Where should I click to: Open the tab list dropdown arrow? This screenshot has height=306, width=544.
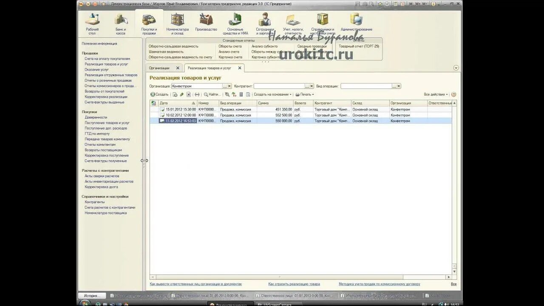(456, 68)
